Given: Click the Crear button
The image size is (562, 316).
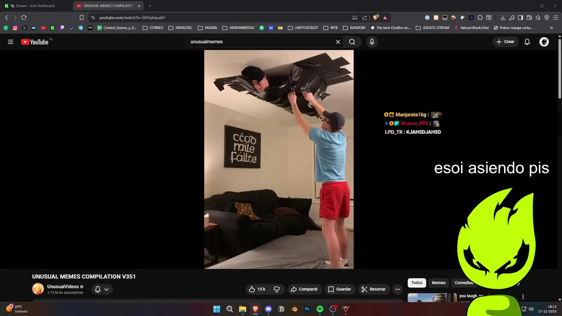Looking at the screenshot, I should 505,42.
